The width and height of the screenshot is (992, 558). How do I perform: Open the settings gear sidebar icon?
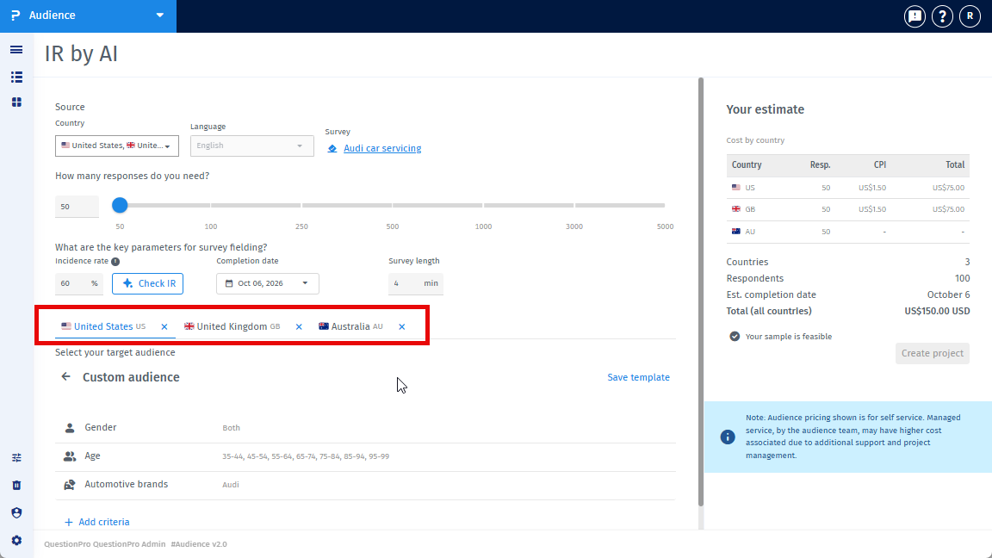pyautogui.click(x=16, y=540)
